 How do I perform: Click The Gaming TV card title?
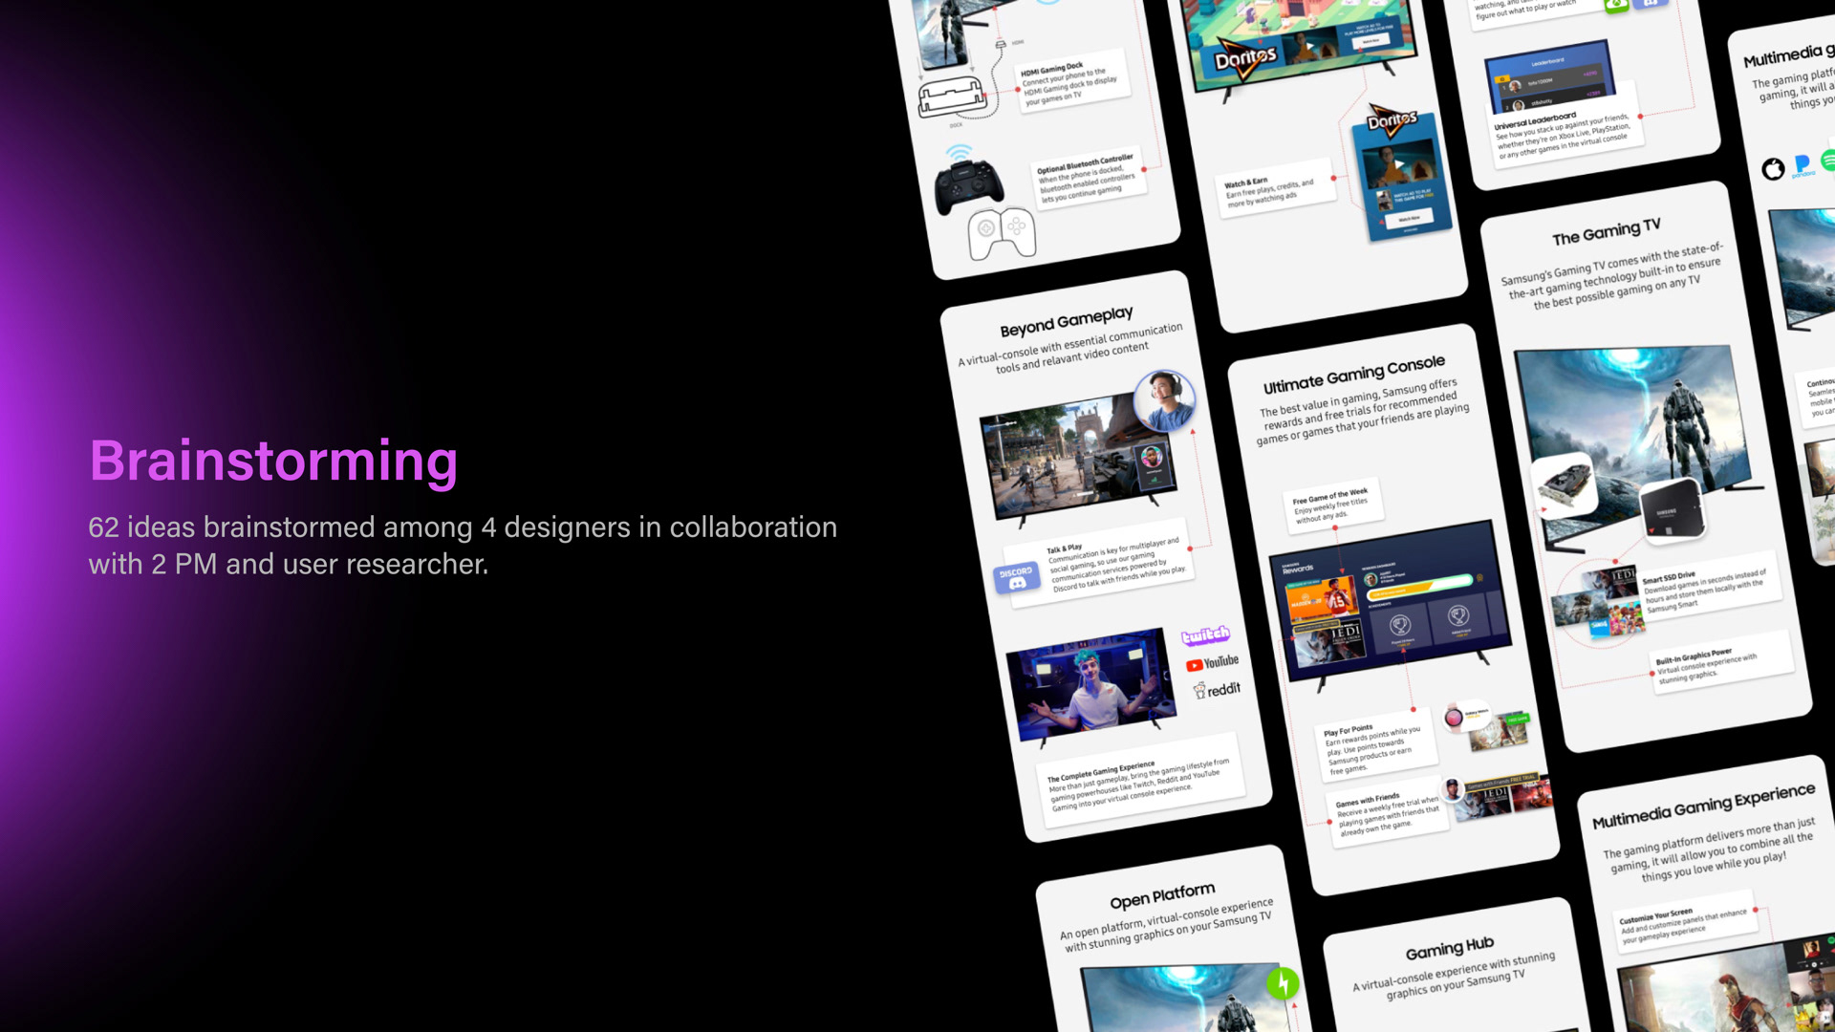pos(1607,231)
